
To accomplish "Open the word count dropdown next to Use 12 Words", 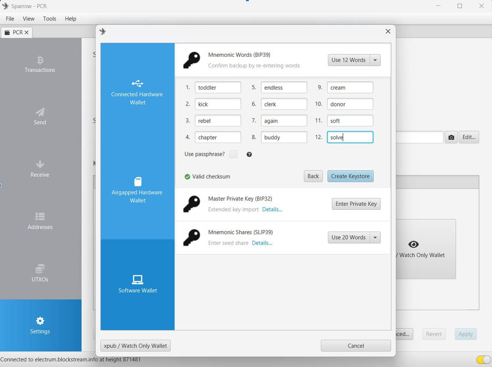I will pos(374,60).
